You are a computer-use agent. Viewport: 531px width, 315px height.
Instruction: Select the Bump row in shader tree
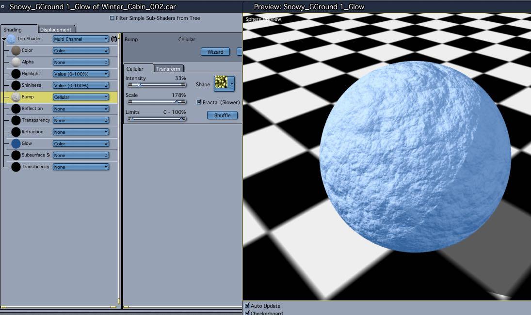59,97
